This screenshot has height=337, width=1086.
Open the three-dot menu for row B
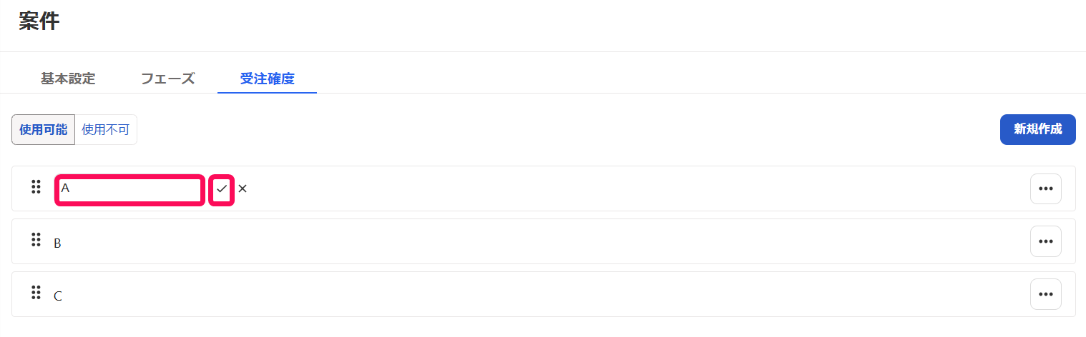tap(1045, 241)
